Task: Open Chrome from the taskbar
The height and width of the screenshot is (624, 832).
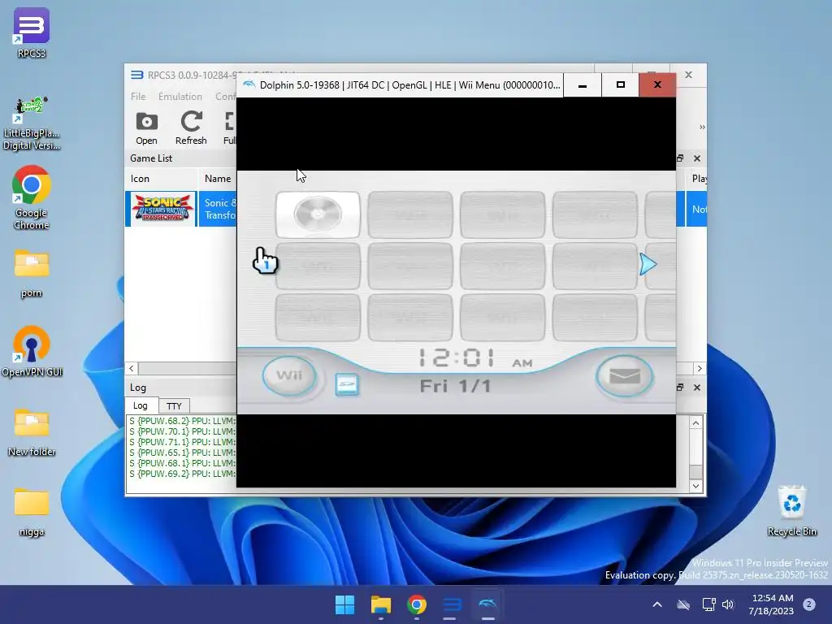Action: coord(417,604)
